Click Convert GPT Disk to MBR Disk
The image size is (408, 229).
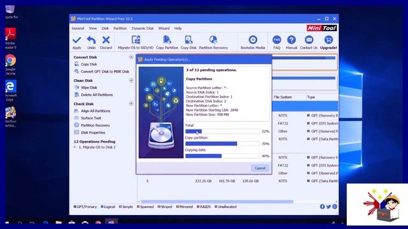[105, 71]
